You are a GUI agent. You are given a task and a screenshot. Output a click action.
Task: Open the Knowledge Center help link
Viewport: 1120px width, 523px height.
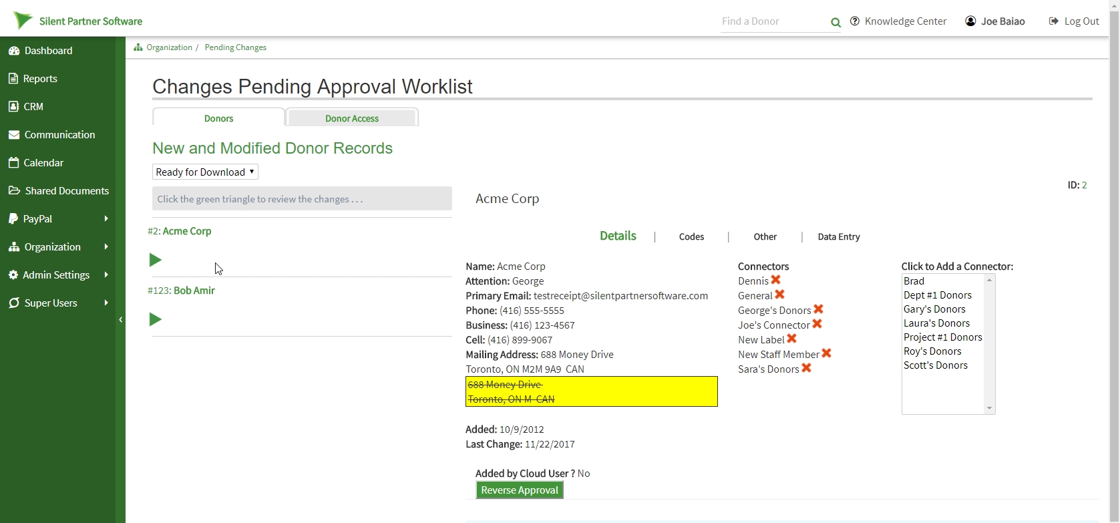[x=898, y=21]
